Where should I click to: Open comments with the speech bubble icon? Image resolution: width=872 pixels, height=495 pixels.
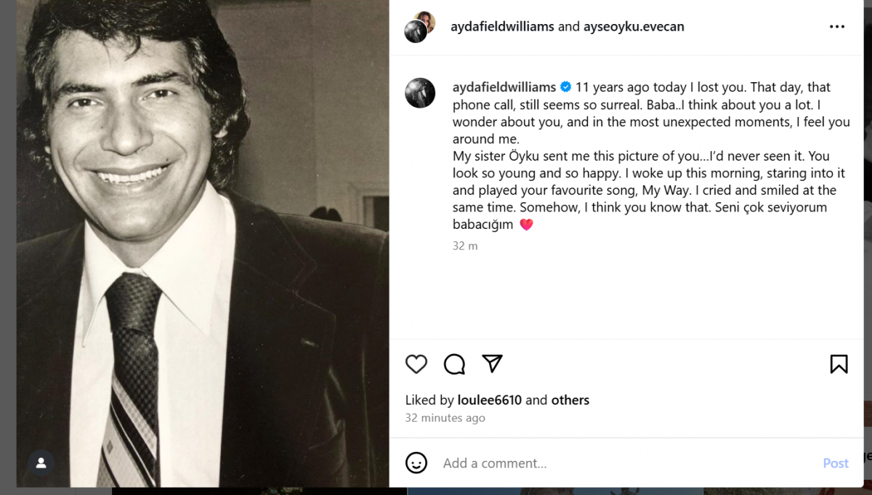pos(454,364)
